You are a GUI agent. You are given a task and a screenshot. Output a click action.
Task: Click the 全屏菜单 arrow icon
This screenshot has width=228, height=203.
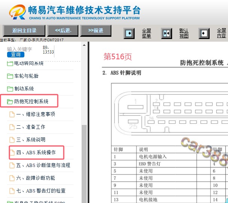click(x=129, y=33)
